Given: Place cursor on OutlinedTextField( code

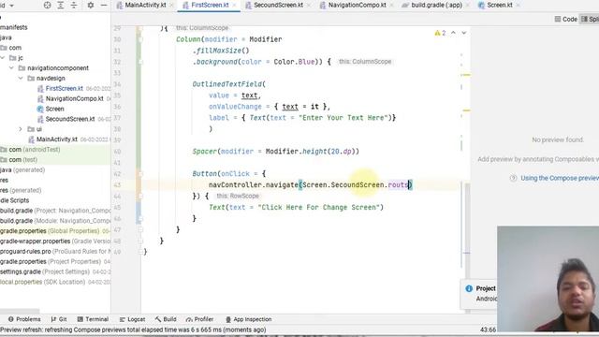Looking at the screenshot, I should 228,84.
